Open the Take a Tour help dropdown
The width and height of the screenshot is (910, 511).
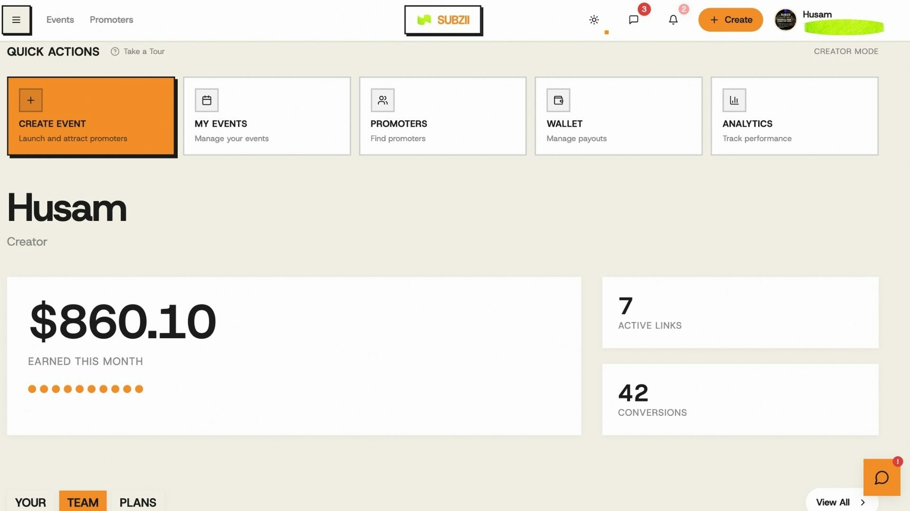pos(137,51)
